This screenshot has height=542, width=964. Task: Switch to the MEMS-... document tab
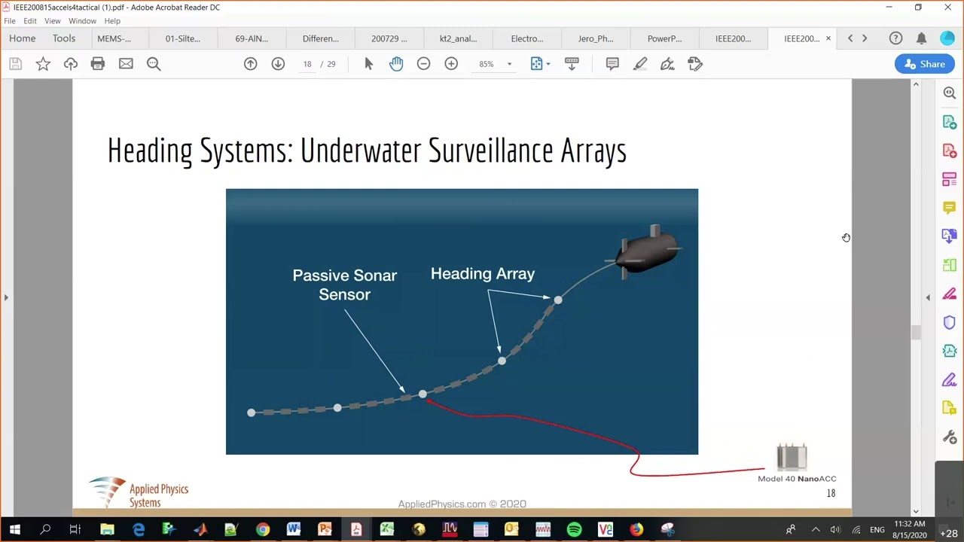(x=114, y=38)
